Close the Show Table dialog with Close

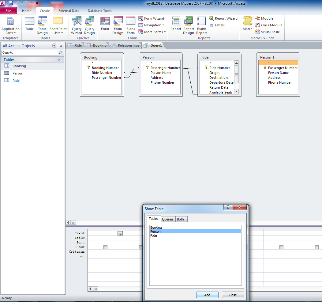pos(233,295)
